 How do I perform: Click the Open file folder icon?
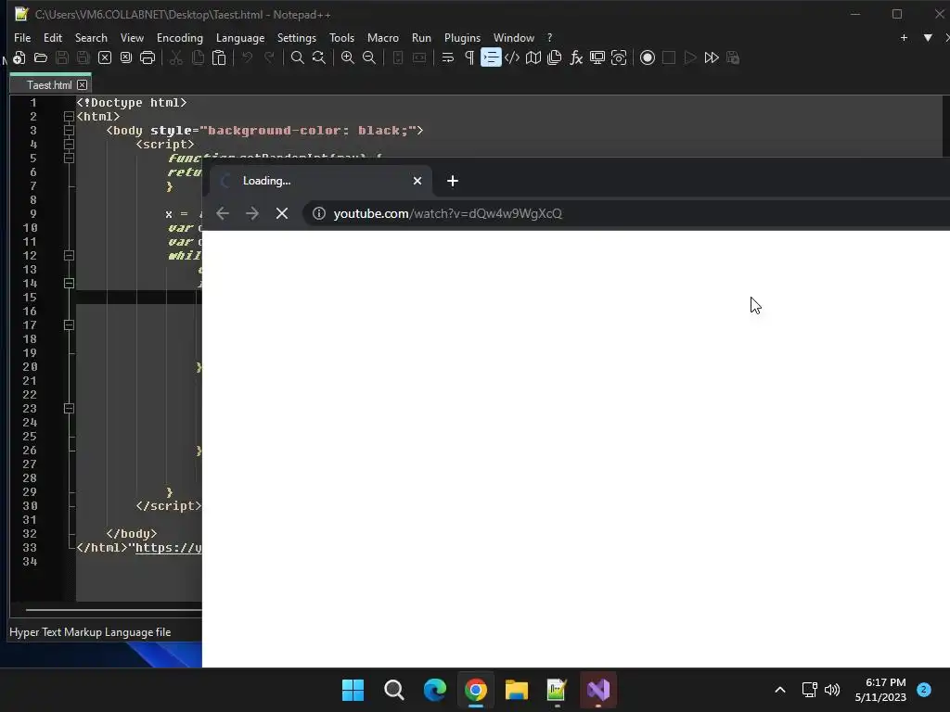(41, 57)
